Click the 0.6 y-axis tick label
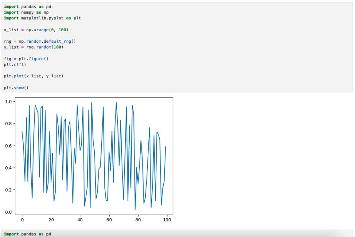This screenshot has height=237, width=355. point(9,146)
